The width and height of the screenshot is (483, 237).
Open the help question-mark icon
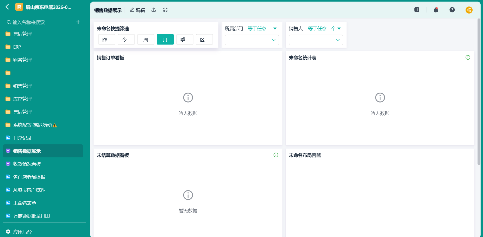(x=452, y=10)
